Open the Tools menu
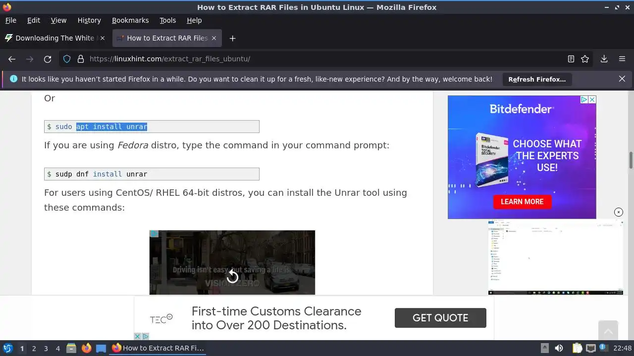Image resolution: width=634 pixels, height=356 pixels. tap(168, 20)
